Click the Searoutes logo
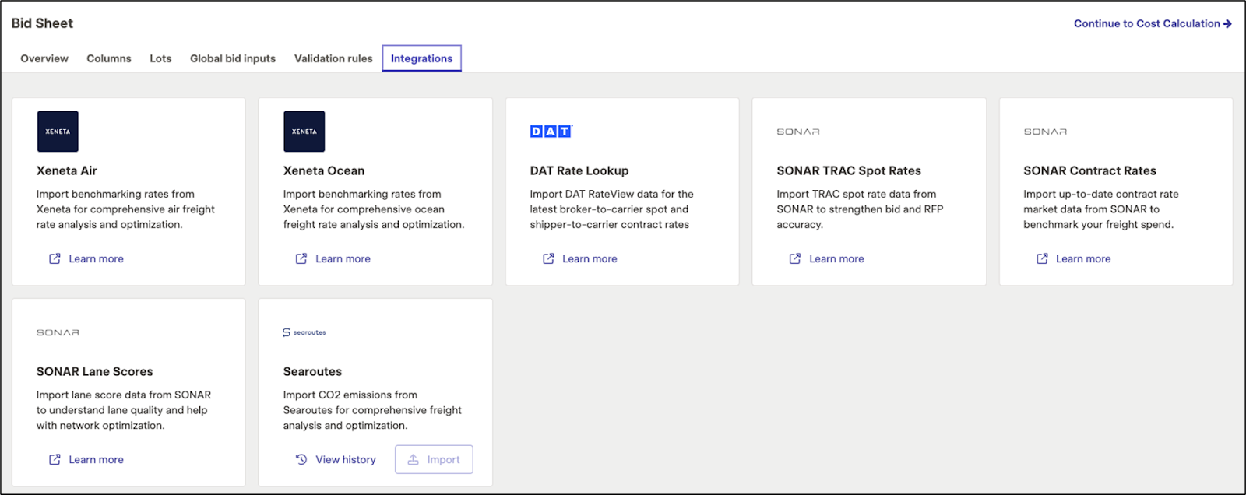Screen dimensions: 1246x495 (304, 332)
